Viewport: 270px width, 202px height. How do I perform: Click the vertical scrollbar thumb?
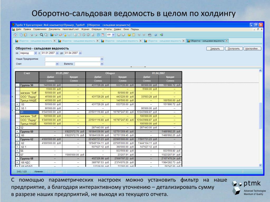[x=260, y=116]
